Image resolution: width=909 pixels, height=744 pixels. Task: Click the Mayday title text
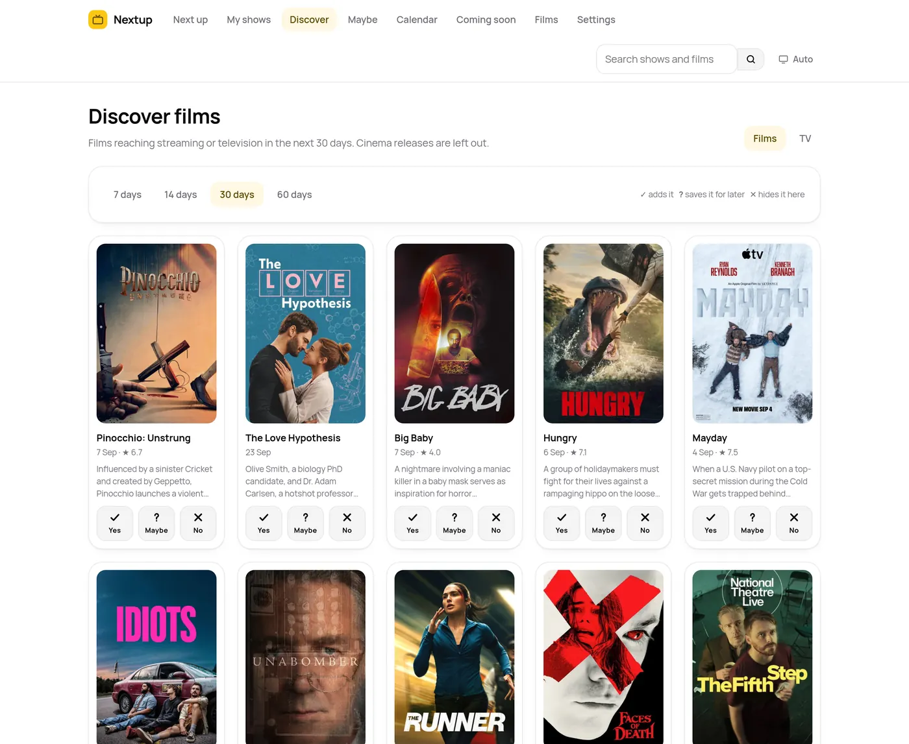(x=710, y=438)
